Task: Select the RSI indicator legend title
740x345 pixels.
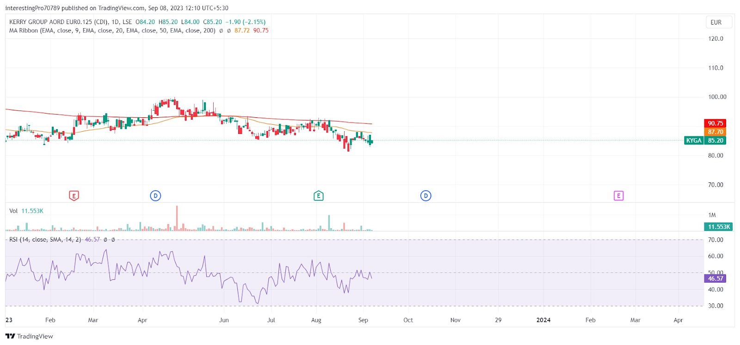Action: pyautogui.click(x=45, y=240)
